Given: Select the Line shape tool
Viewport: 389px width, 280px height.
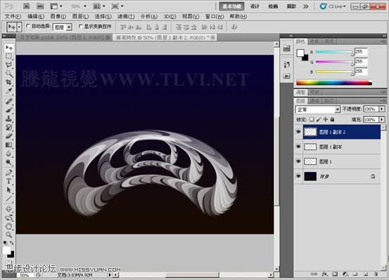Looking at the screenshot, I should (9, 199).
